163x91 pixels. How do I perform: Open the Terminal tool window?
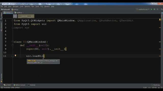coord(32,85)
